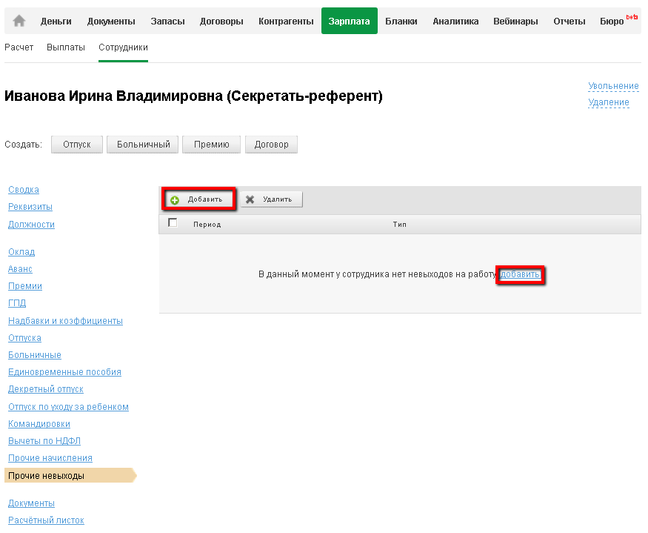Viewport: 648px width, 533px height.
Task: Go to the home page icon
Action: coord(19,21)
